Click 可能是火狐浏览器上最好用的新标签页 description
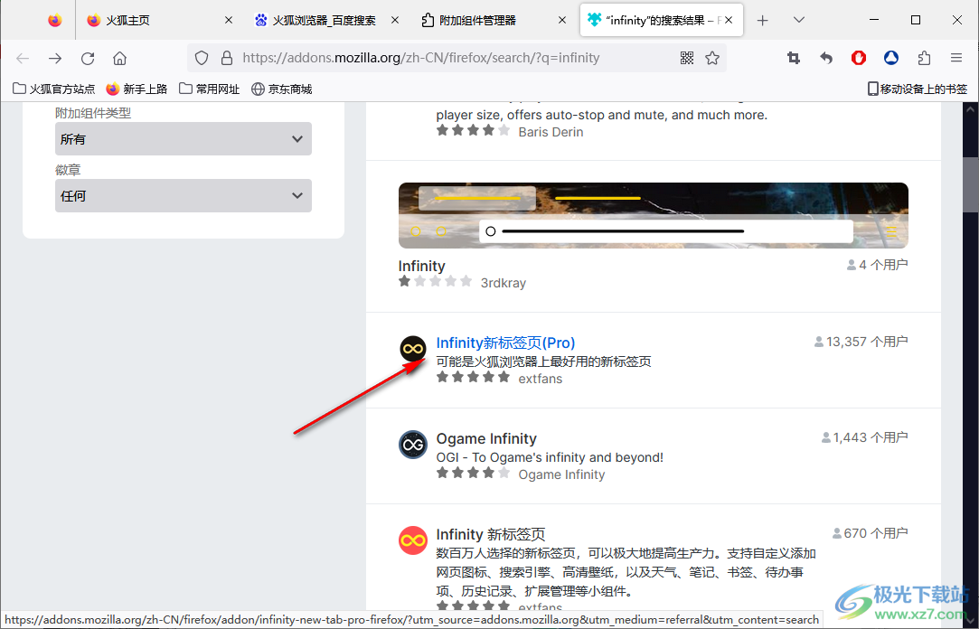Viewport: 979px width, 629px height. pyautogui.click(x=543, y=361)
